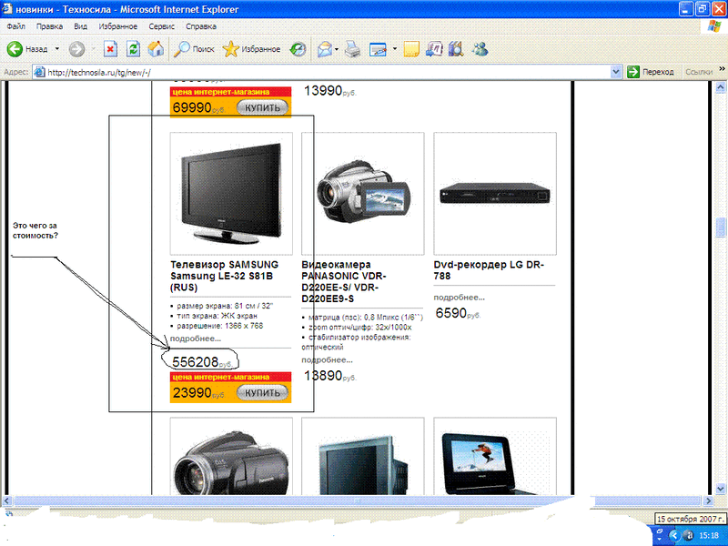Print the page with printer icon
The height and width of the screenshot is (546, 728).
click(x=353, y=49)
